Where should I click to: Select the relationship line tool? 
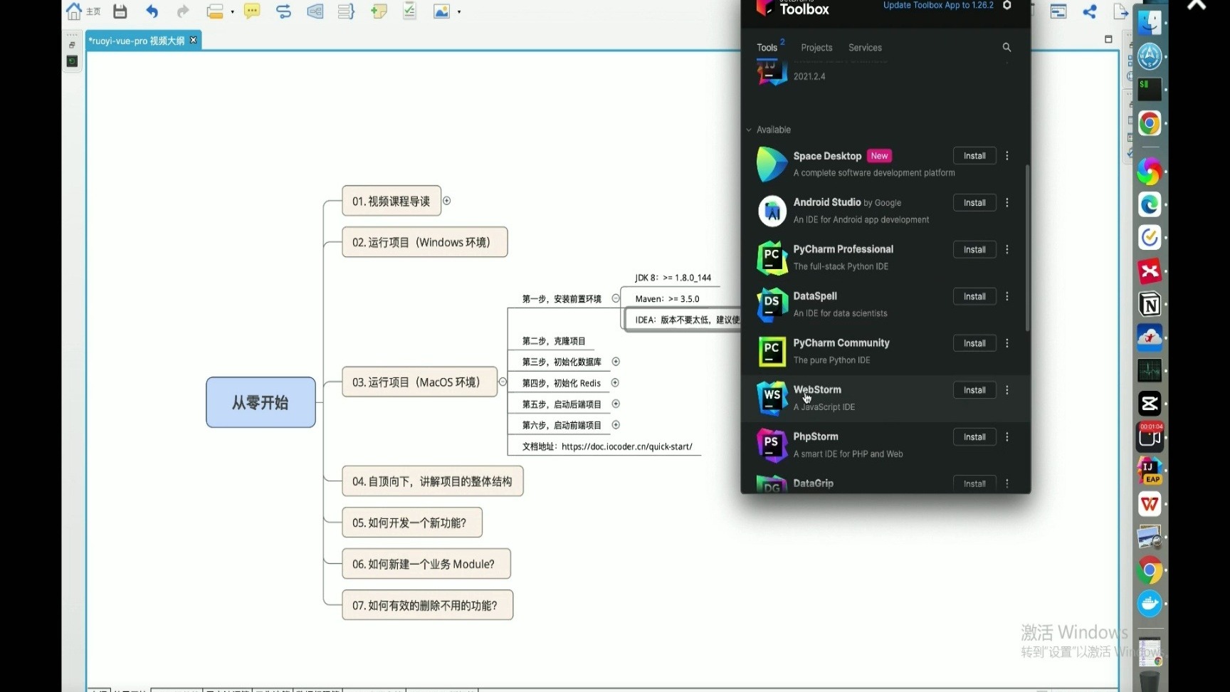283,11
